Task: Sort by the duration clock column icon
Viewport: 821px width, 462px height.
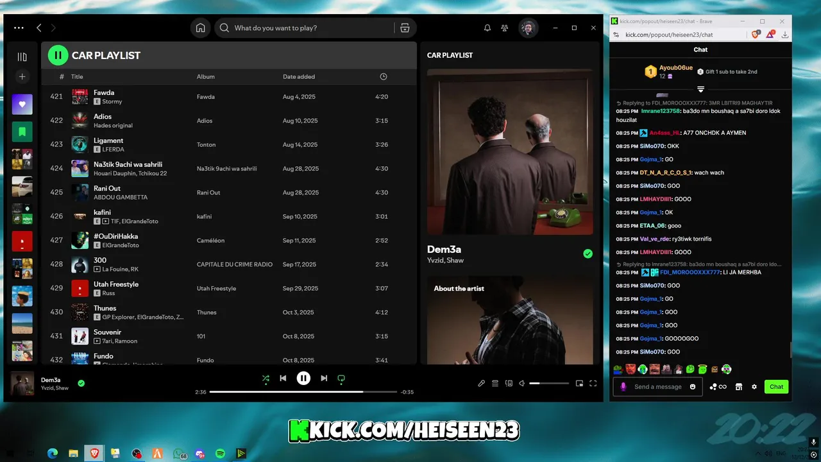Action: click(384, 76)
